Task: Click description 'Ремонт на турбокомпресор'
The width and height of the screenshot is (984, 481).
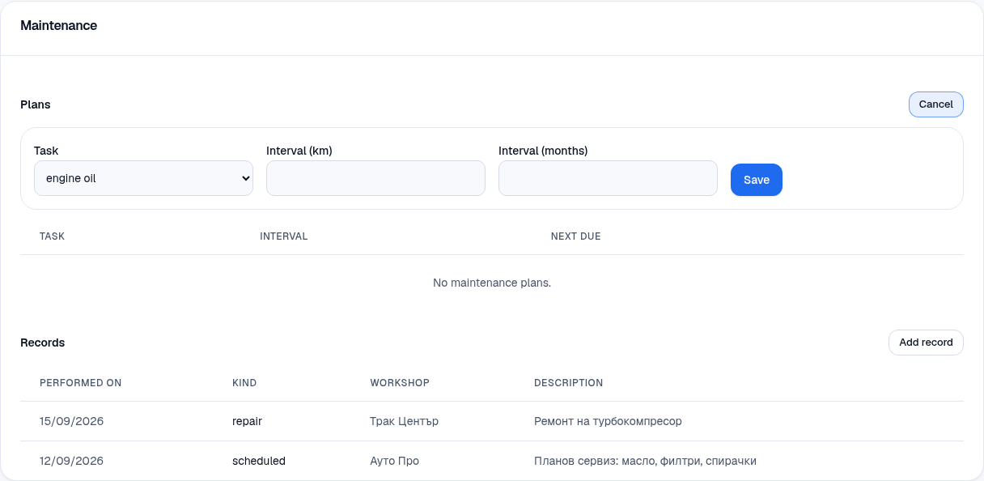Action: tap(609, 421)
